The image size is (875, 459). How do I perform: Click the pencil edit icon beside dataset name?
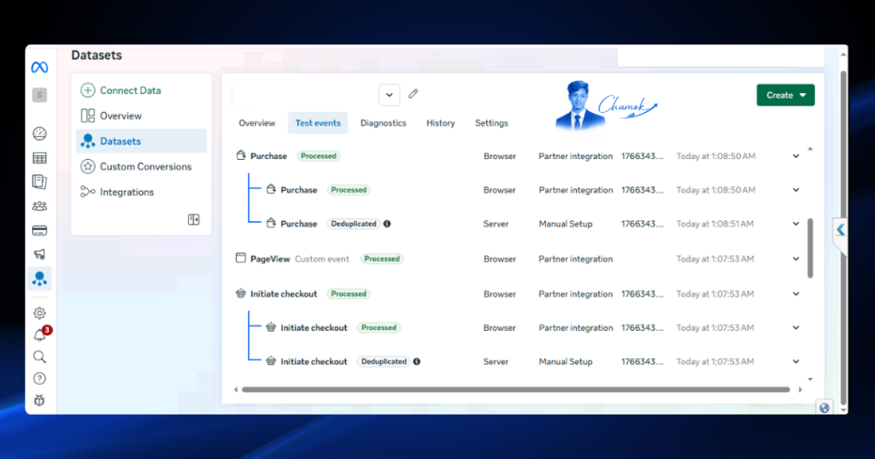(x=413, y=94)
